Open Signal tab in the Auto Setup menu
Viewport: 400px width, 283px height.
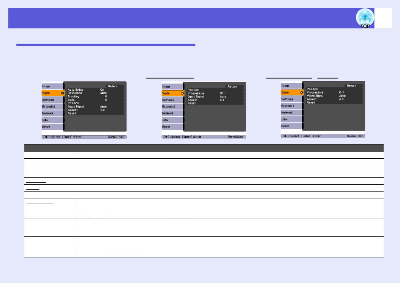(52, 93)
